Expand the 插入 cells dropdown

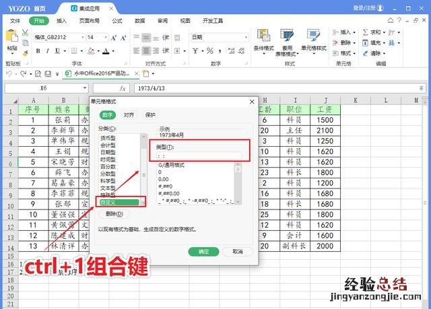tap(354, 32)
